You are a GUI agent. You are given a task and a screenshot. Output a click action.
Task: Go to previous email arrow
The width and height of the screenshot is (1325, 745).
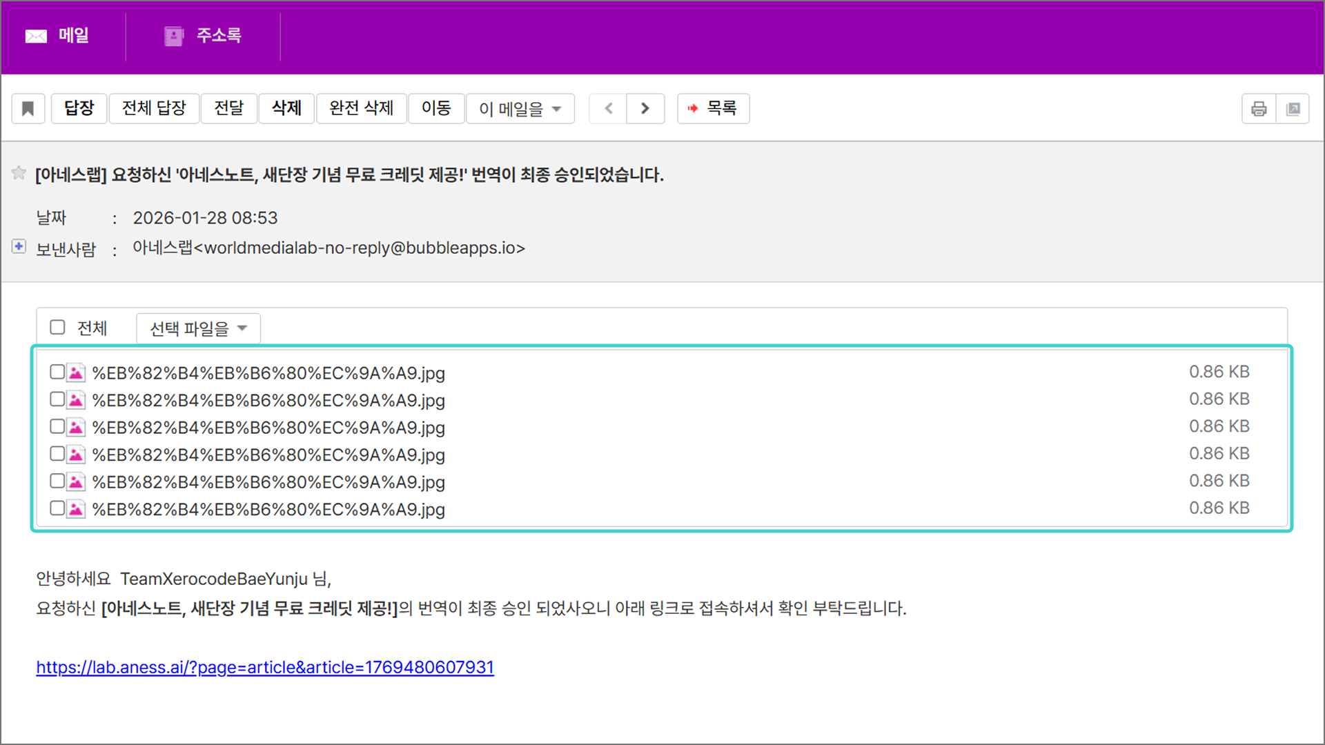click(x=609, y=108)
